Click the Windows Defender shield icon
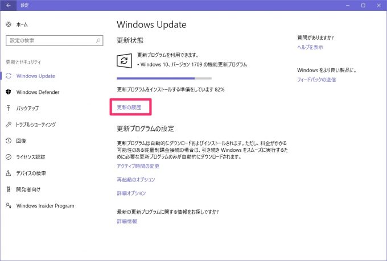387x261 pixels. [x=9, y=92]
